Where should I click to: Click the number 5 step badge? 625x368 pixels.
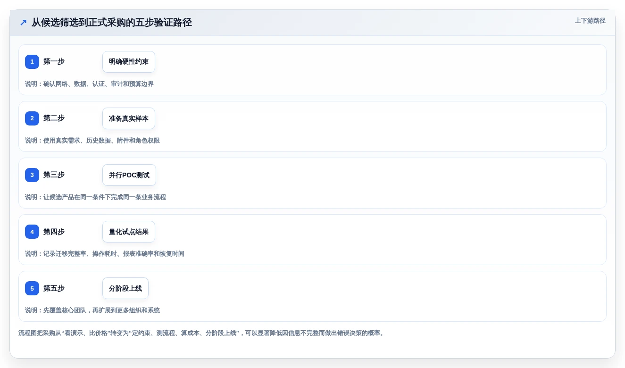(x=32, y=288)
